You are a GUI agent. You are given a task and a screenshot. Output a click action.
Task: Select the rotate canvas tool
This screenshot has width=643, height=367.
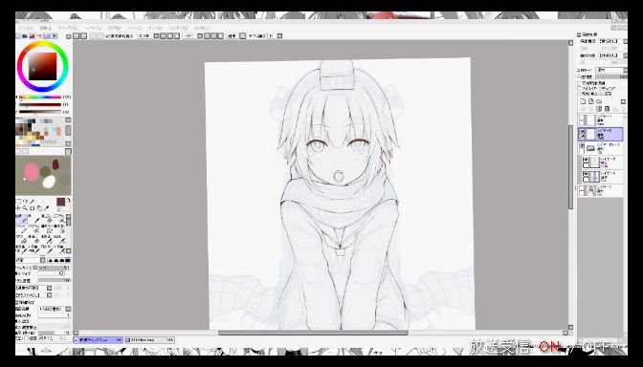tap(33, 208)
